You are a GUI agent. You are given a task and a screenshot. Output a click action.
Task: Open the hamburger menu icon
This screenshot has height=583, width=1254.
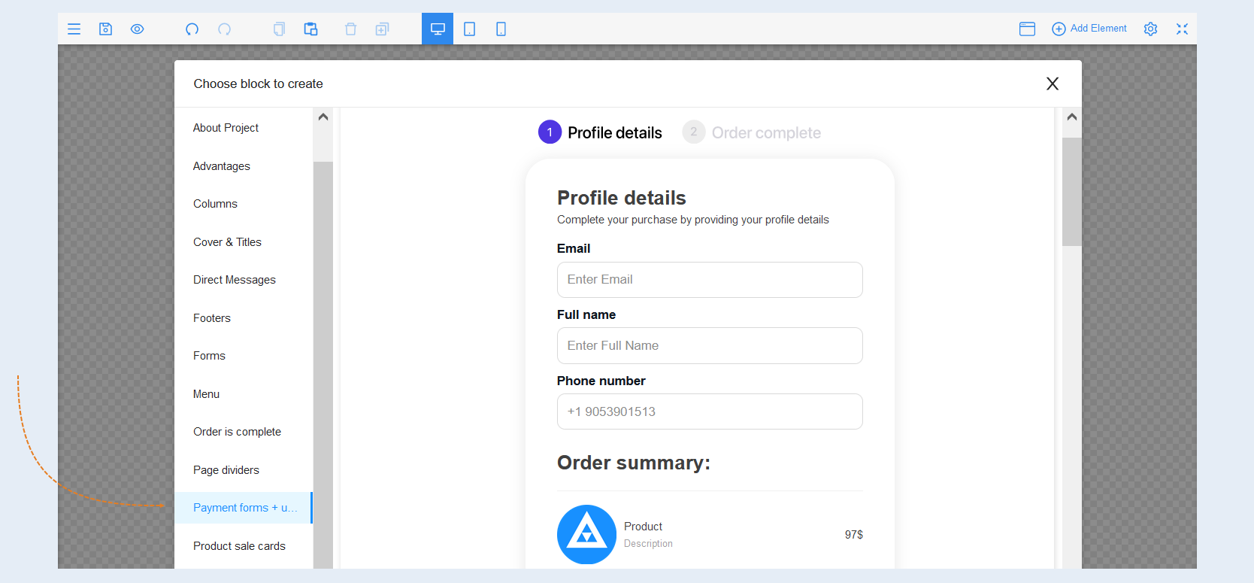74,29
